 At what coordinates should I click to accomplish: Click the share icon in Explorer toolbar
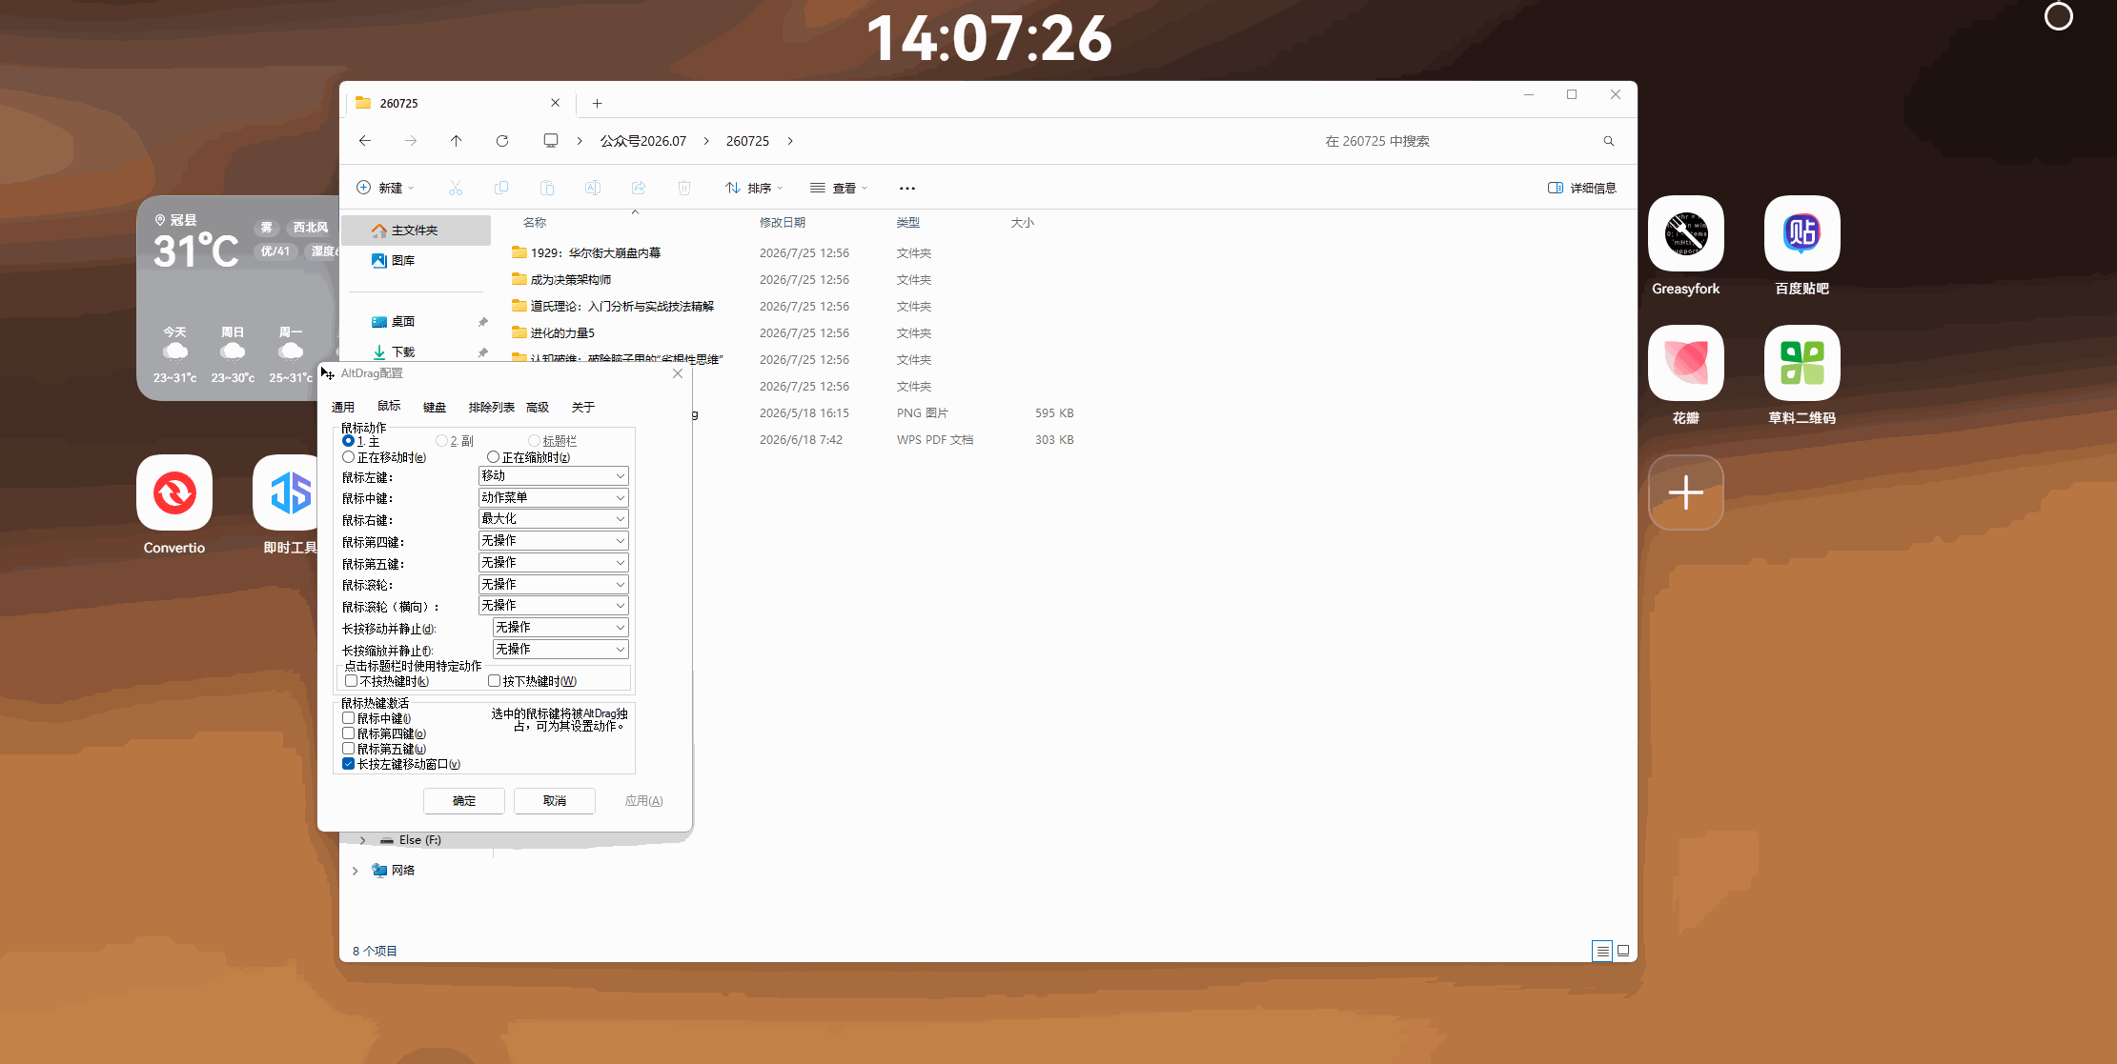tap(639, 188)
